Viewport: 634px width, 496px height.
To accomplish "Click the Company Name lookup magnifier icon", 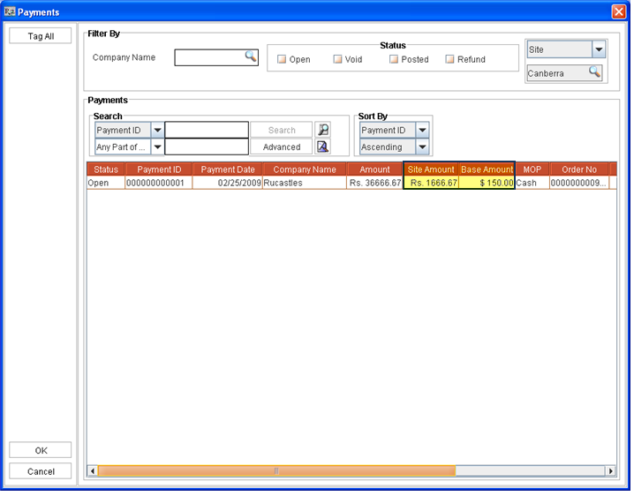I will [251, 56].
